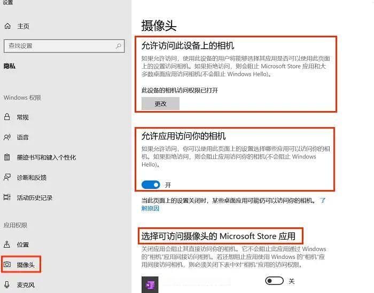
Task: Focus the 查找设置 search field
Action: pyautogui.click(x=64, y=46)
